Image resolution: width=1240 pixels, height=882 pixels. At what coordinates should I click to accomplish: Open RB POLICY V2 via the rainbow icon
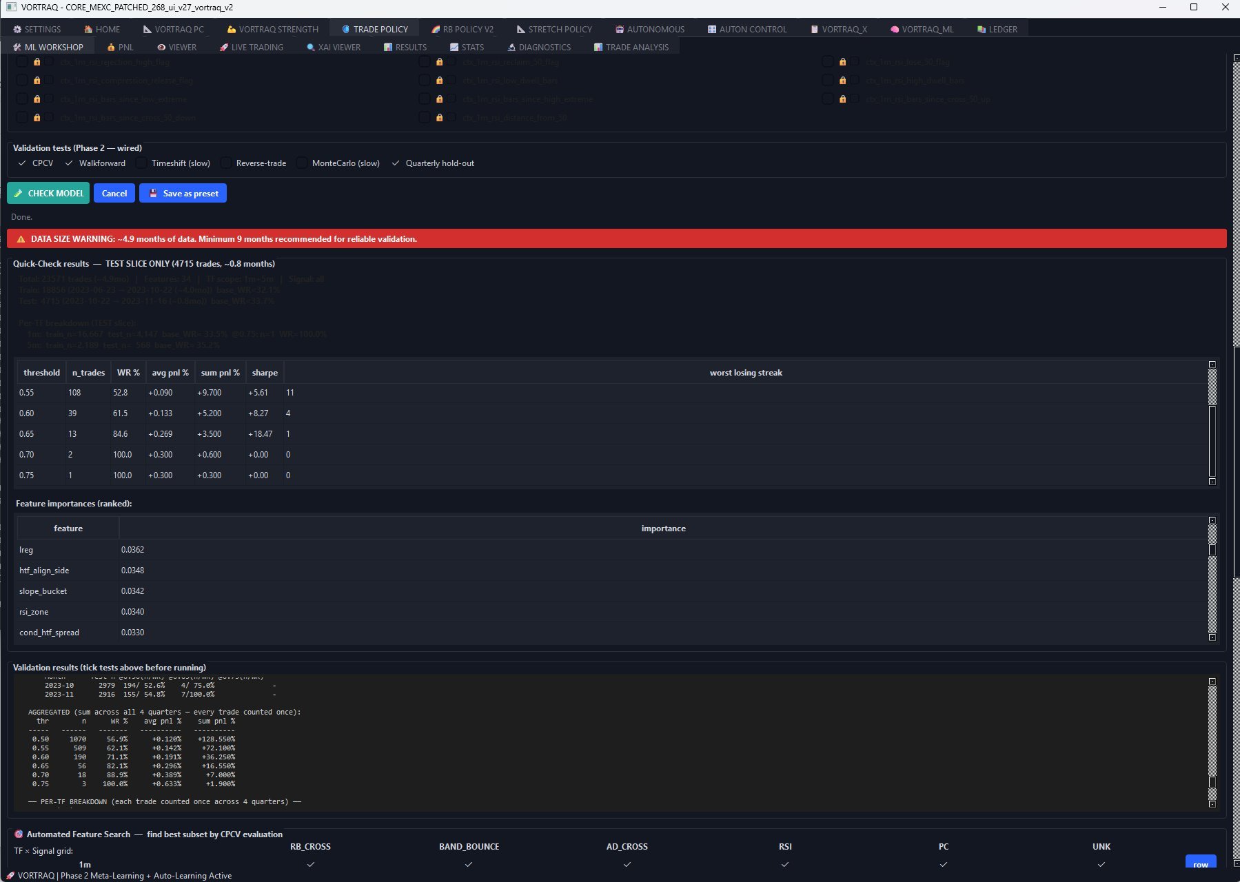[x=436, y=29]
